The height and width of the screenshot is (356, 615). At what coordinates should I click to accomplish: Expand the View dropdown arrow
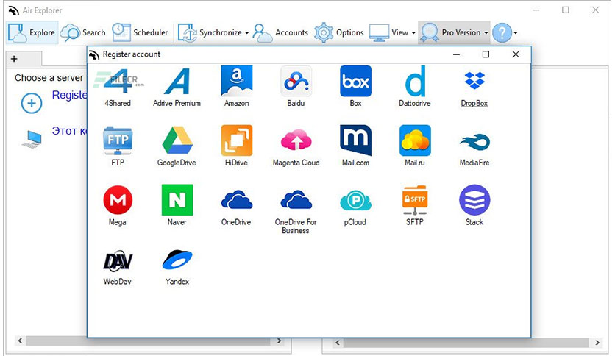(x=413, y=33)
